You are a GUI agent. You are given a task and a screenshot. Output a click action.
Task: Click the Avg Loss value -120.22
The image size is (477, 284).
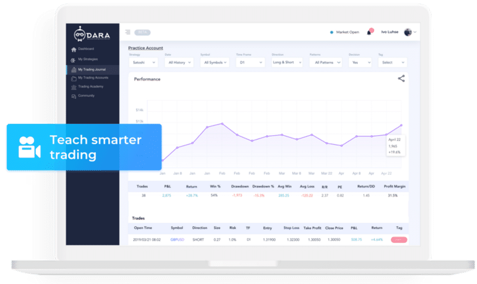307,195
